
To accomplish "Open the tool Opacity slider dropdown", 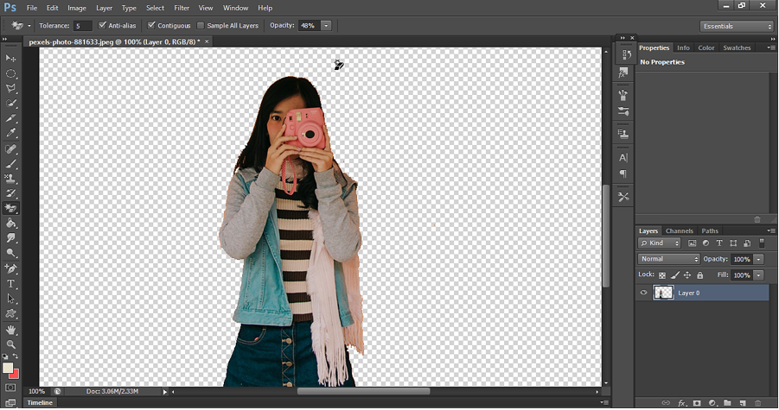I will pos(327,25).
